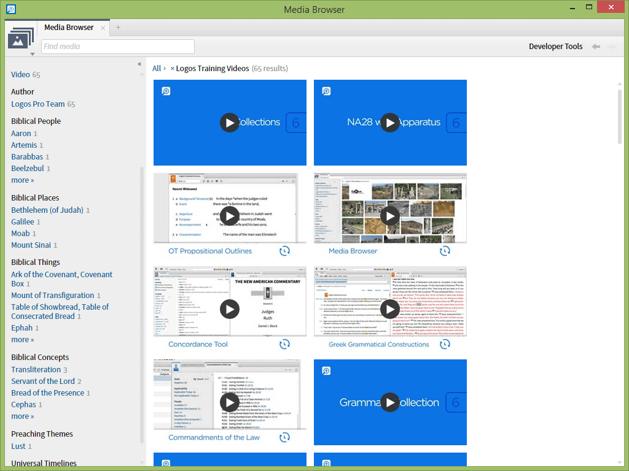Image resolution: width=629 pixels, height=471 pixels.
Task: Play the Greek Grammatical Constructions video
Action: [390, 309]
